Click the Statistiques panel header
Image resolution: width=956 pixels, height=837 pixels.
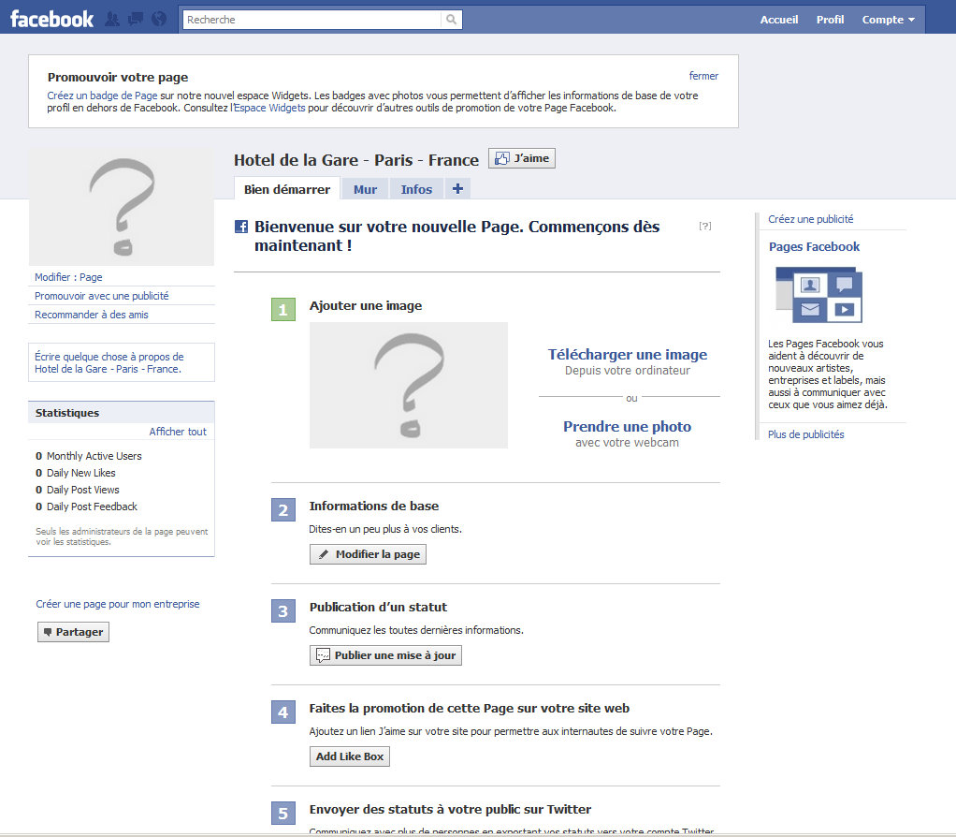coord(122,412)
